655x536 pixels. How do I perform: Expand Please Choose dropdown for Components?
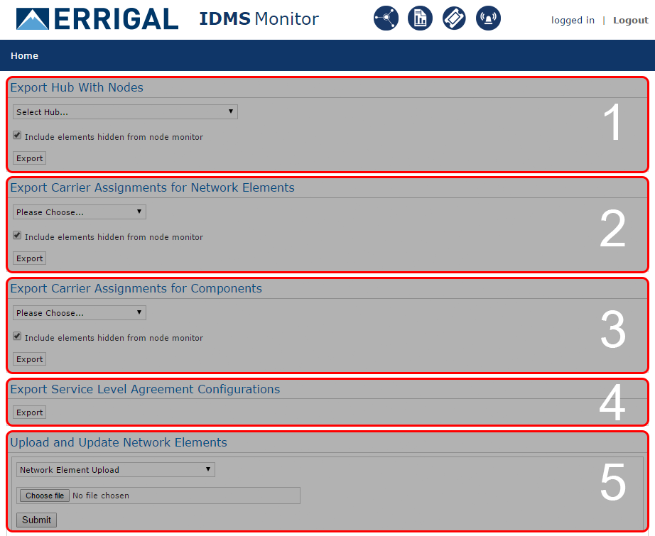[x=79, y=313]
